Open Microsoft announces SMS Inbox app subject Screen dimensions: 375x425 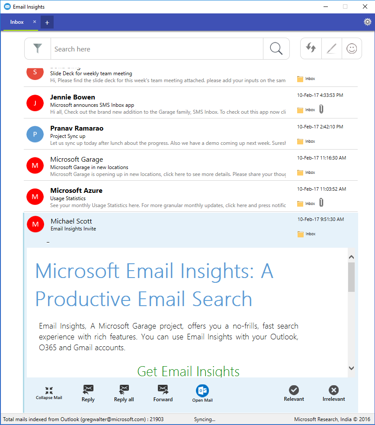click(x=92, y=105)
